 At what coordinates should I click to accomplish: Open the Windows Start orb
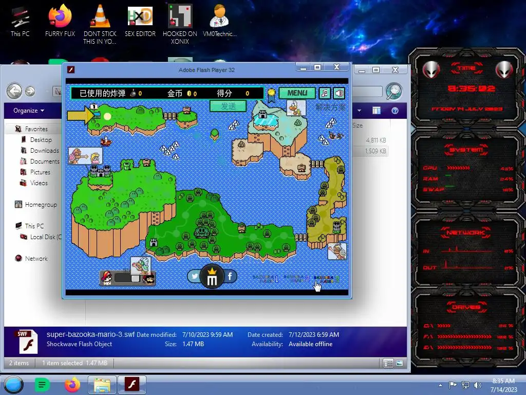point(13,385)
